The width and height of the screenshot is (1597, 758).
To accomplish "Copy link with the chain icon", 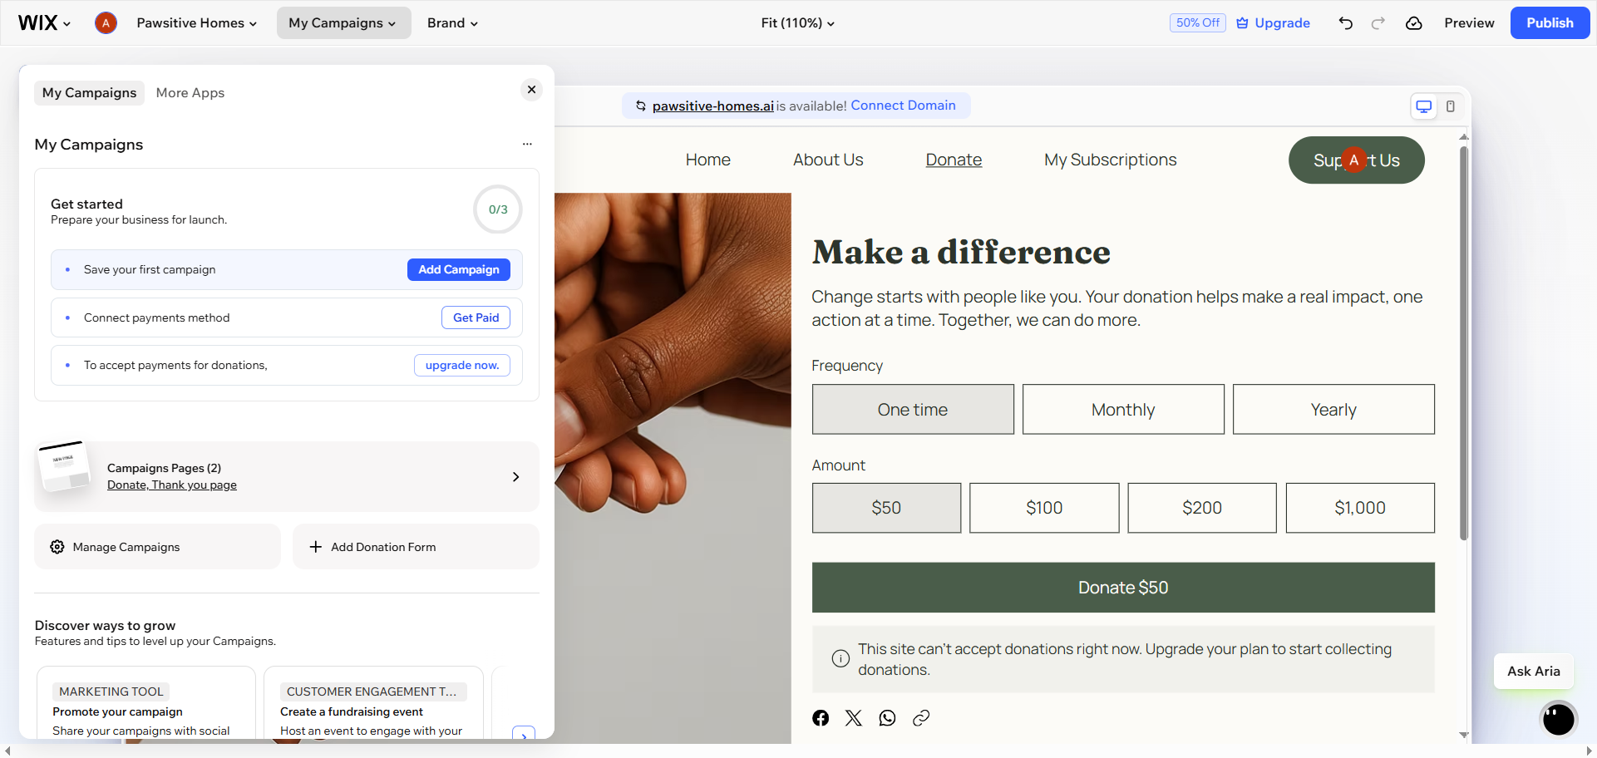I will (x=920, y=718).
